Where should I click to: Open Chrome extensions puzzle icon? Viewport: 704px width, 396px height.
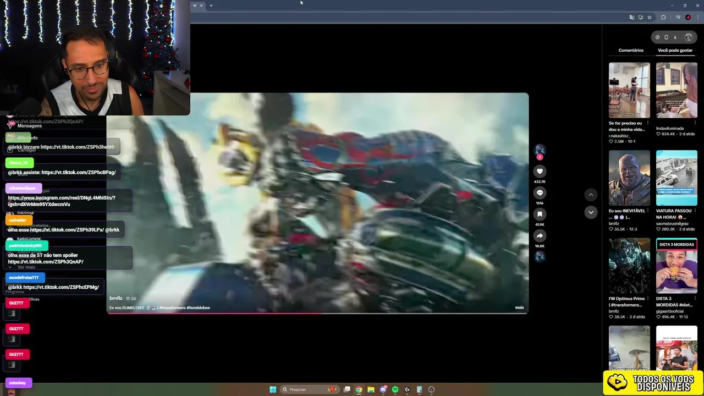[663, 18]
